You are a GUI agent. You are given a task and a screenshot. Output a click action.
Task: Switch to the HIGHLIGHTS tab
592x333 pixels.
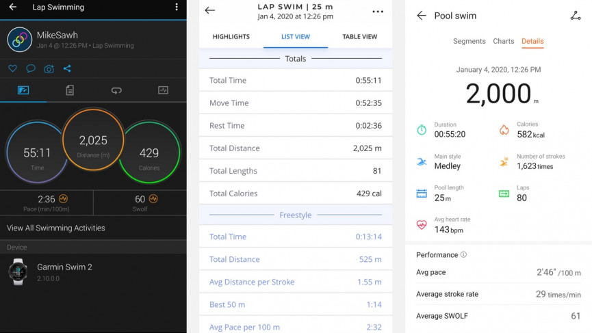point(231,36)
